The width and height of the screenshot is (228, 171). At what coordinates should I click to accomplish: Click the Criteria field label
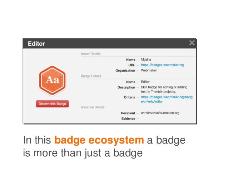[x=130, y=97]
